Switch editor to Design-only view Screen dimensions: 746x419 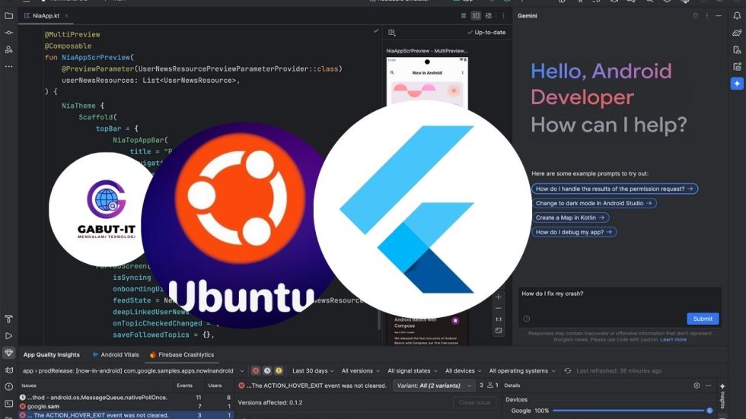tap(489, 16)
